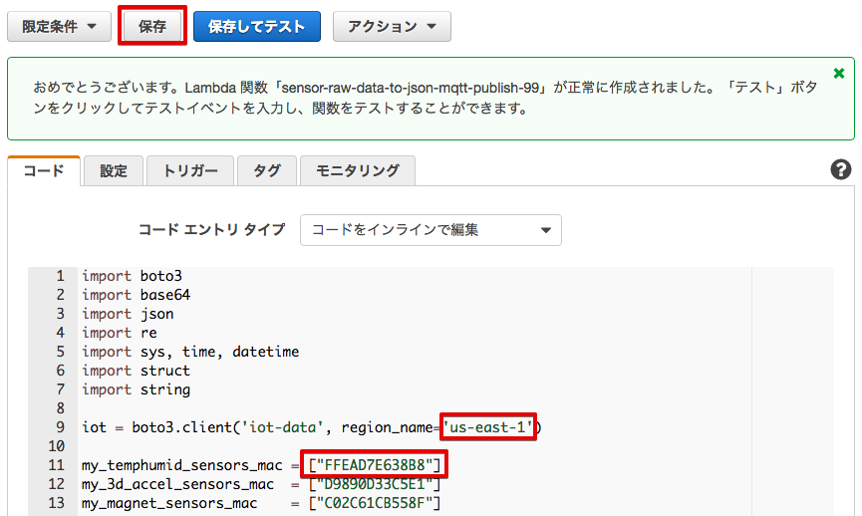This screenshot has width=862, height=516.
Task: Click the 保存 button
Action: tap(152, 26)
